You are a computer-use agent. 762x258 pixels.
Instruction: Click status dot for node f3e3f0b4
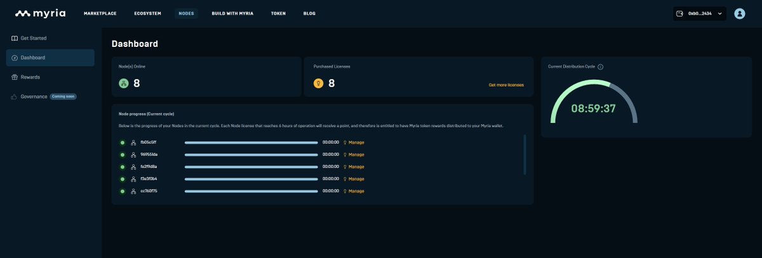pos(123,179)
